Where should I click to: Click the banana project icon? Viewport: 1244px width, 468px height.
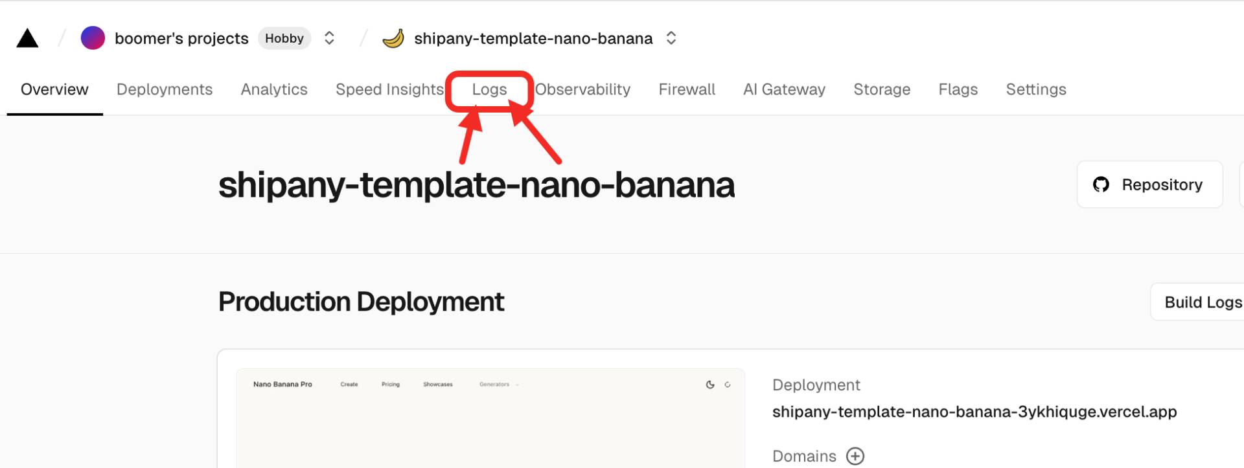point(393,38)
